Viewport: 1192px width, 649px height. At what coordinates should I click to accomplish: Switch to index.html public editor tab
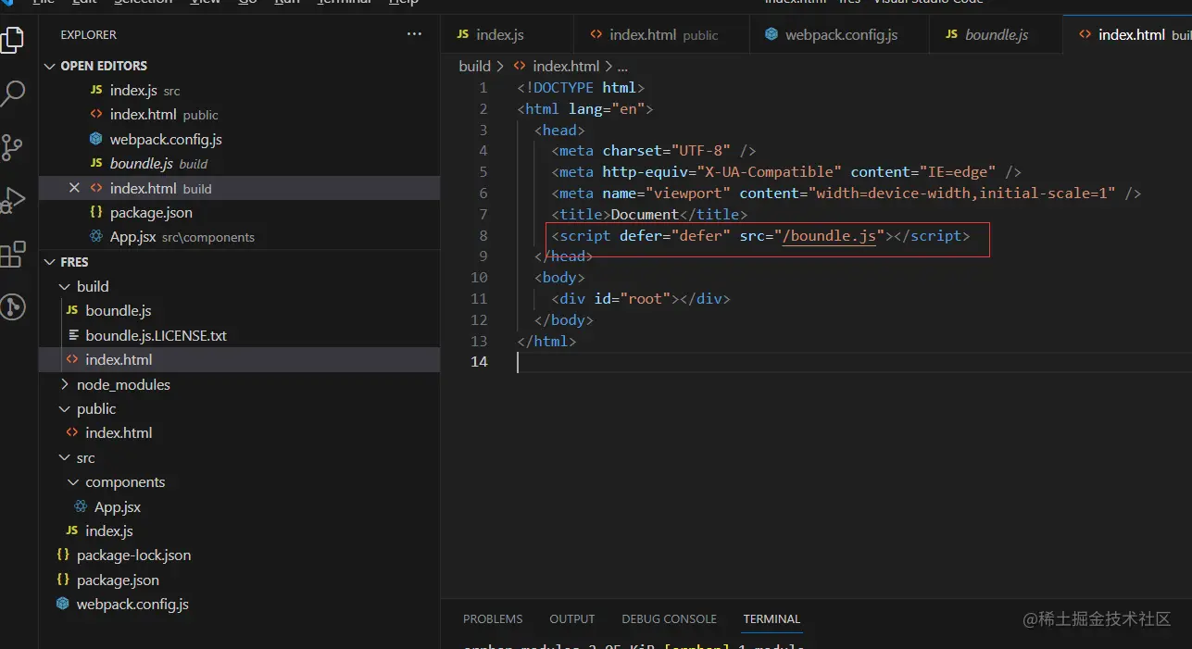(x=660, y=34)
